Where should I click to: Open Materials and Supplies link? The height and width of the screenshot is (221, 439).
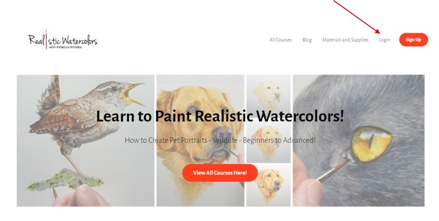(x=345, y=40)
